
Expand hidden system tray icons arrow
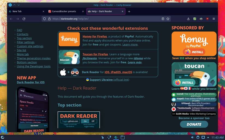click(208, 138)
